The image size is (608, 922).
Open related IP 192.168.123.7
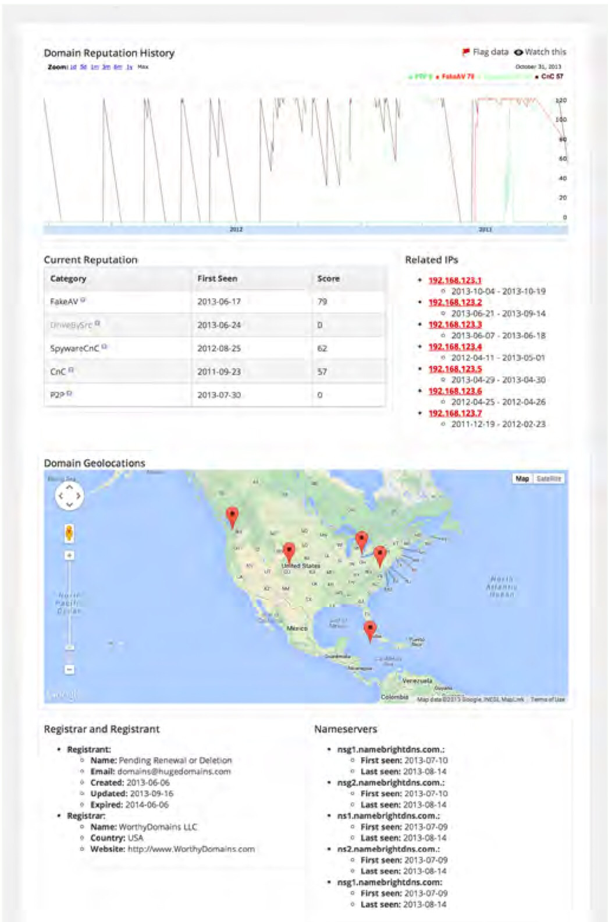tap(455, 413)
